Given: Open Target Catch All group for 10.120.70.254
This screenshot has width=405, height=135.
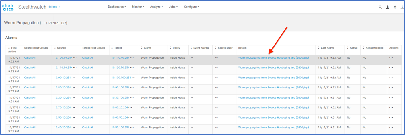Looking at the screenshot, I should tap(88, 68).
